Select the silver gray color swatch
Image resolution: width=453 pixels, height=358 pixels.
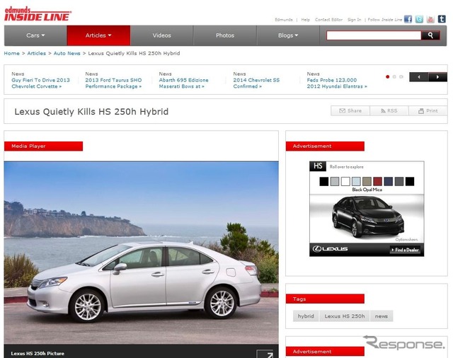pos(335,181)
